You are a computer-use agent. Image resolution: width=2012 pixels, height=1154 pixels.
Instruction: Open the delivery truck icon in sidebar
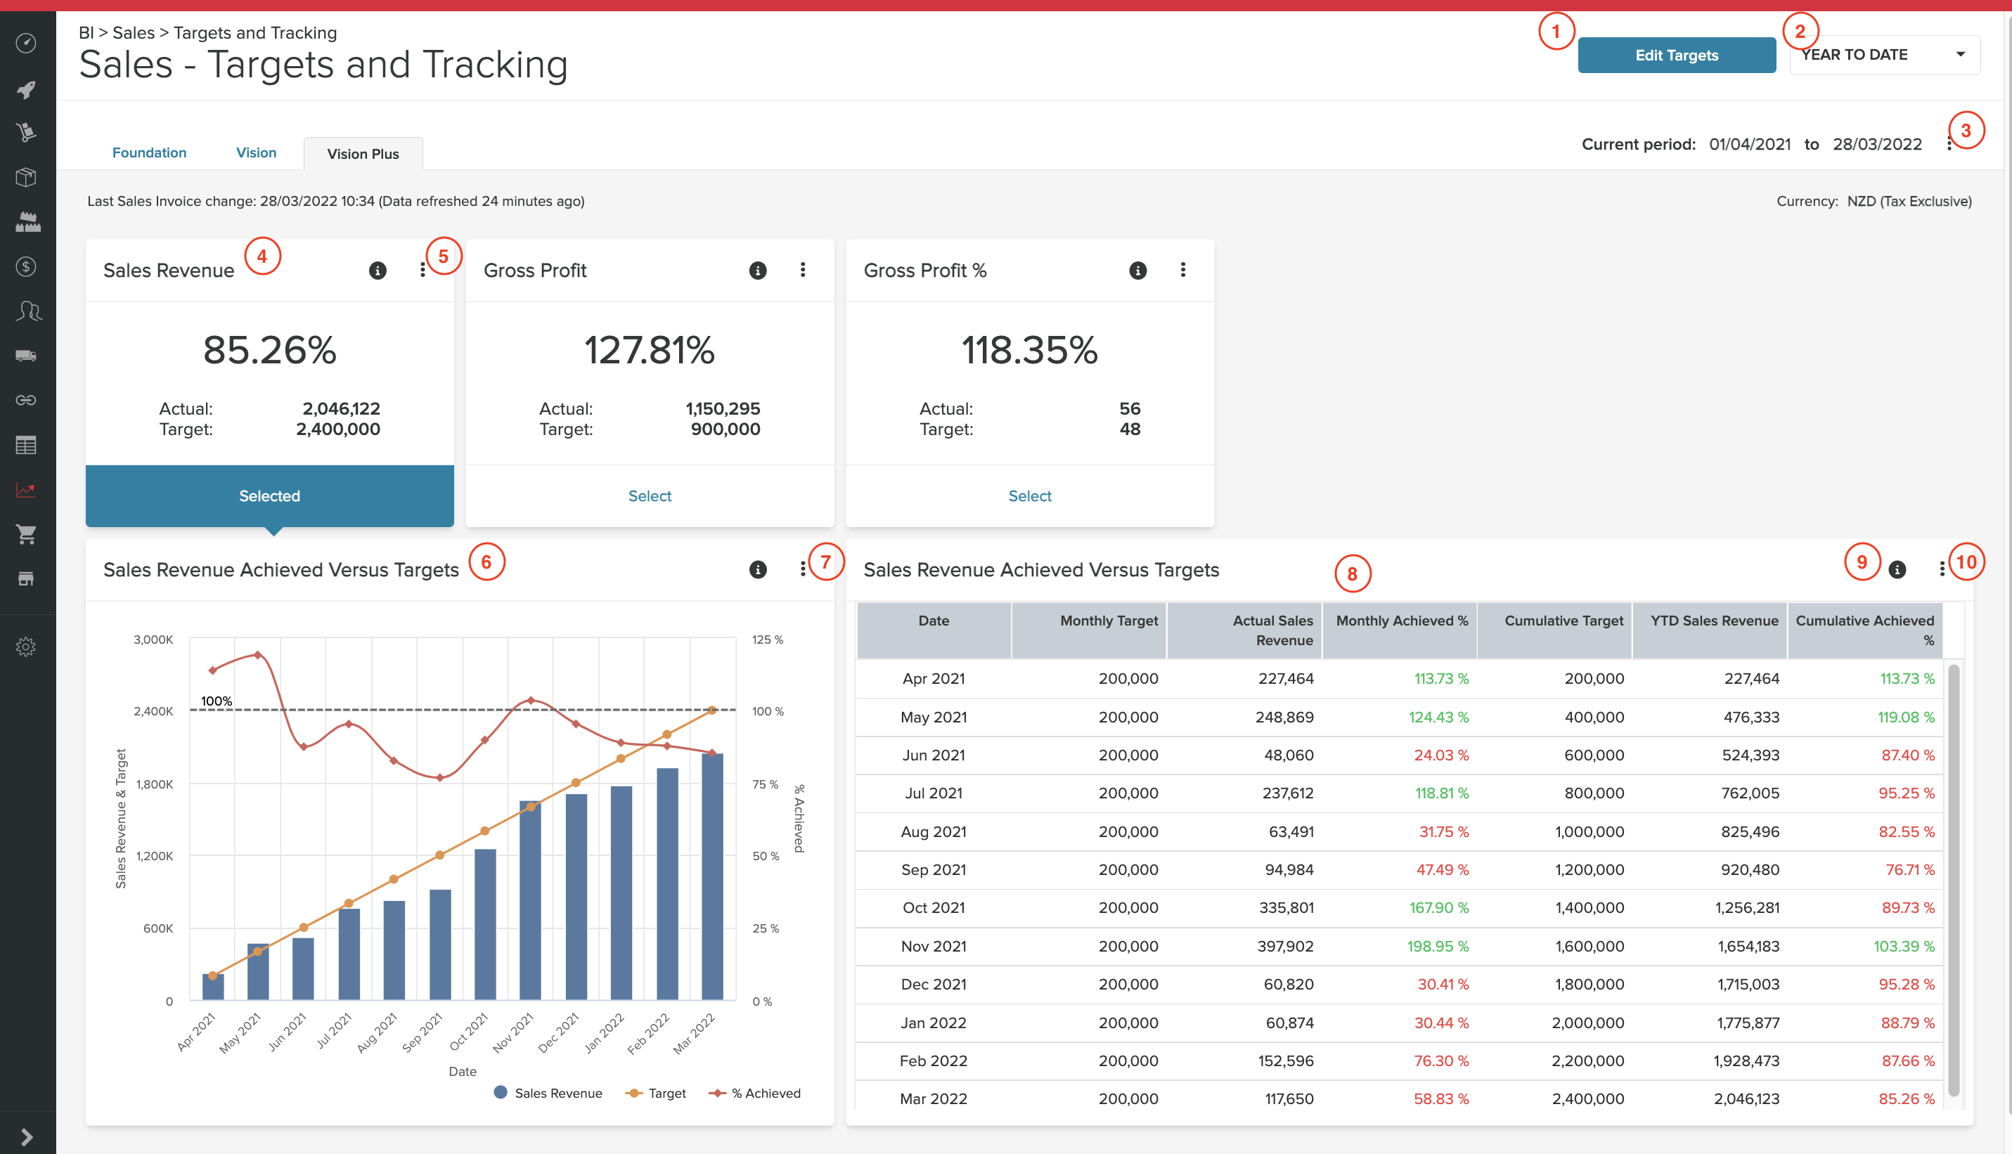pos(26,356)
